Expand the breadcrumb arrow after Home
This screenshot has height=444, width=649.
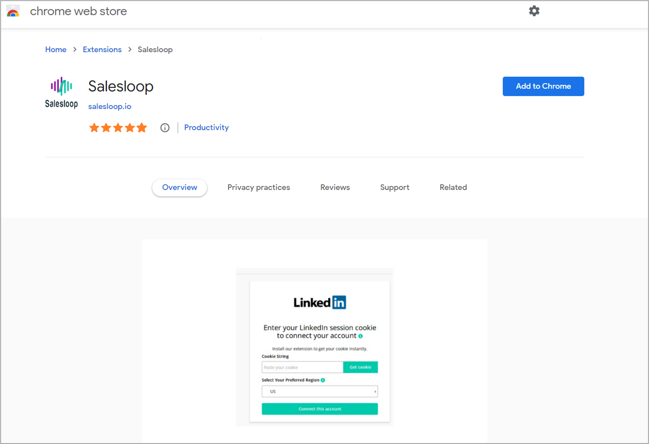[75, 49]
